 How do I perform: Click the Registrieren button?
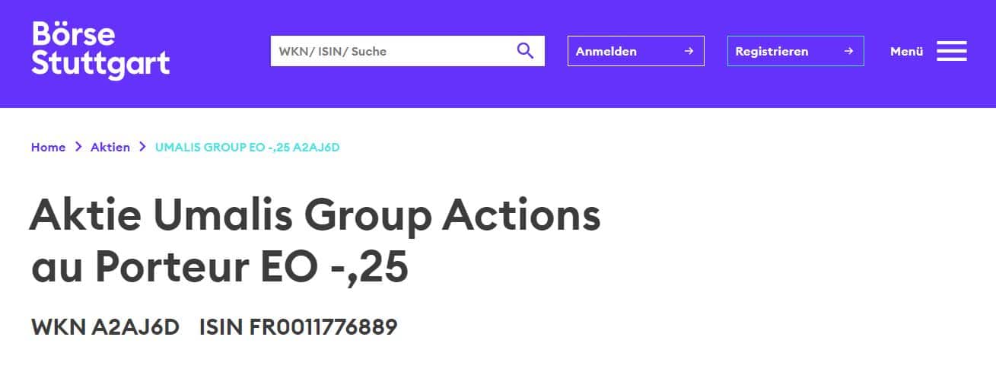pos(796,51)
